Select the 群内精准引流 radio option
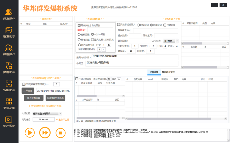Image resolution: width=231 pixels, height=143 pixels. (79, 45)
